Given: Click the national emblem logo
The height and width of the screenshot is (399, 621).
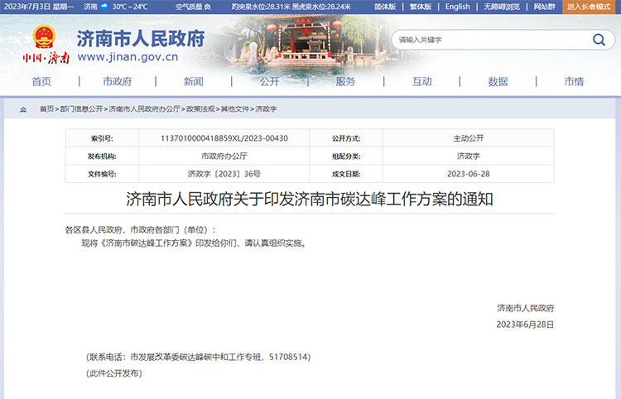Looking at the screenshot, I should [45, 37].
